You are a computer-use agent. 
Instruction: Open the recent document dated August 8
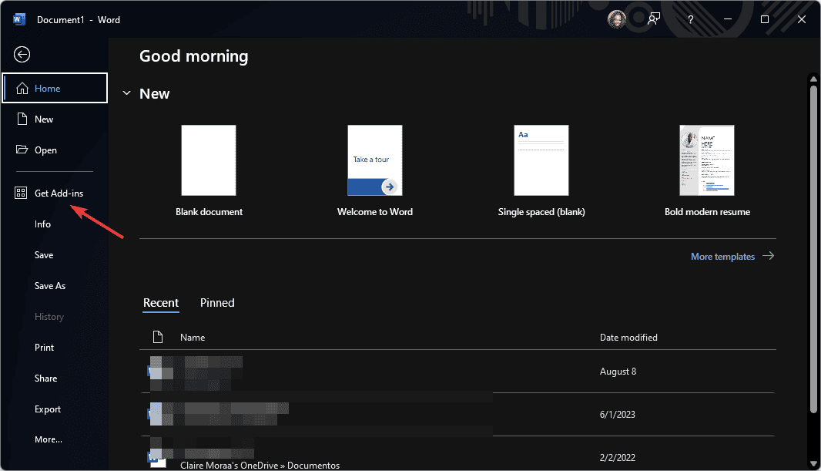pos(457,371)
